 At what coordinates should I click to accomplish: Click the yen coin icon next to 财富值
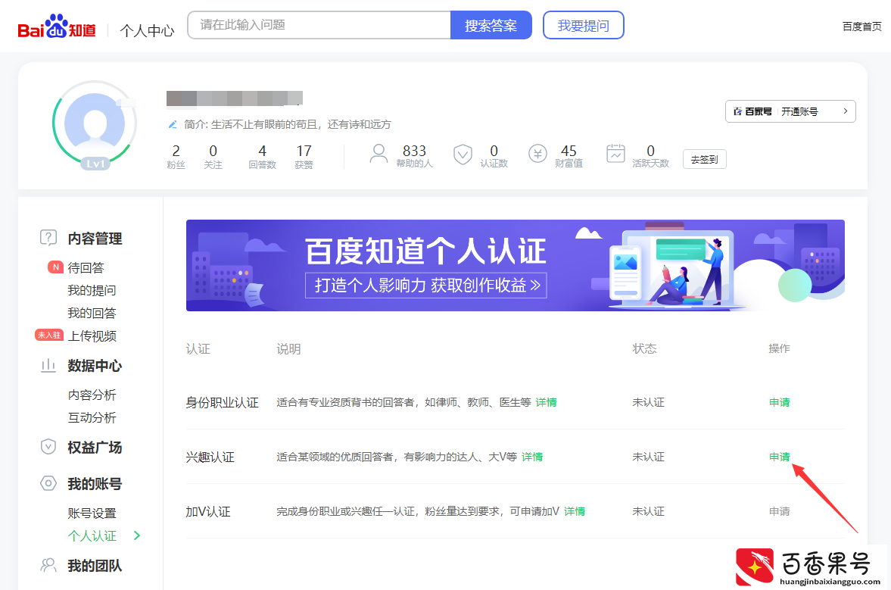coord(537,154)
